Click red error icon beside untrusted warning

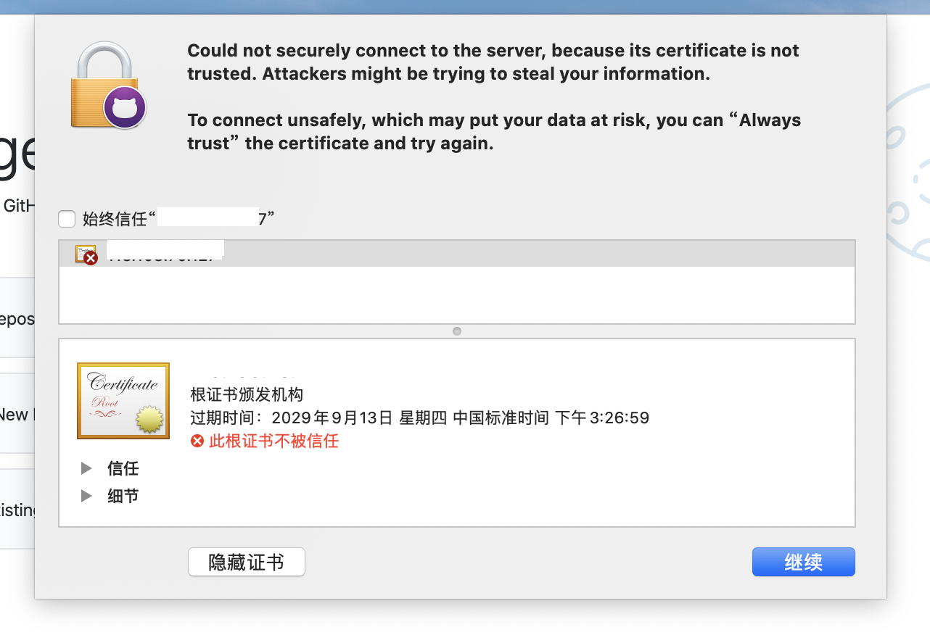point(197,441)
